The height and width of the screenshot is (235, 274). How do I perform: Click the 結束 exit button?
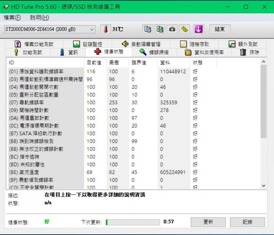(x=220, y=29)
